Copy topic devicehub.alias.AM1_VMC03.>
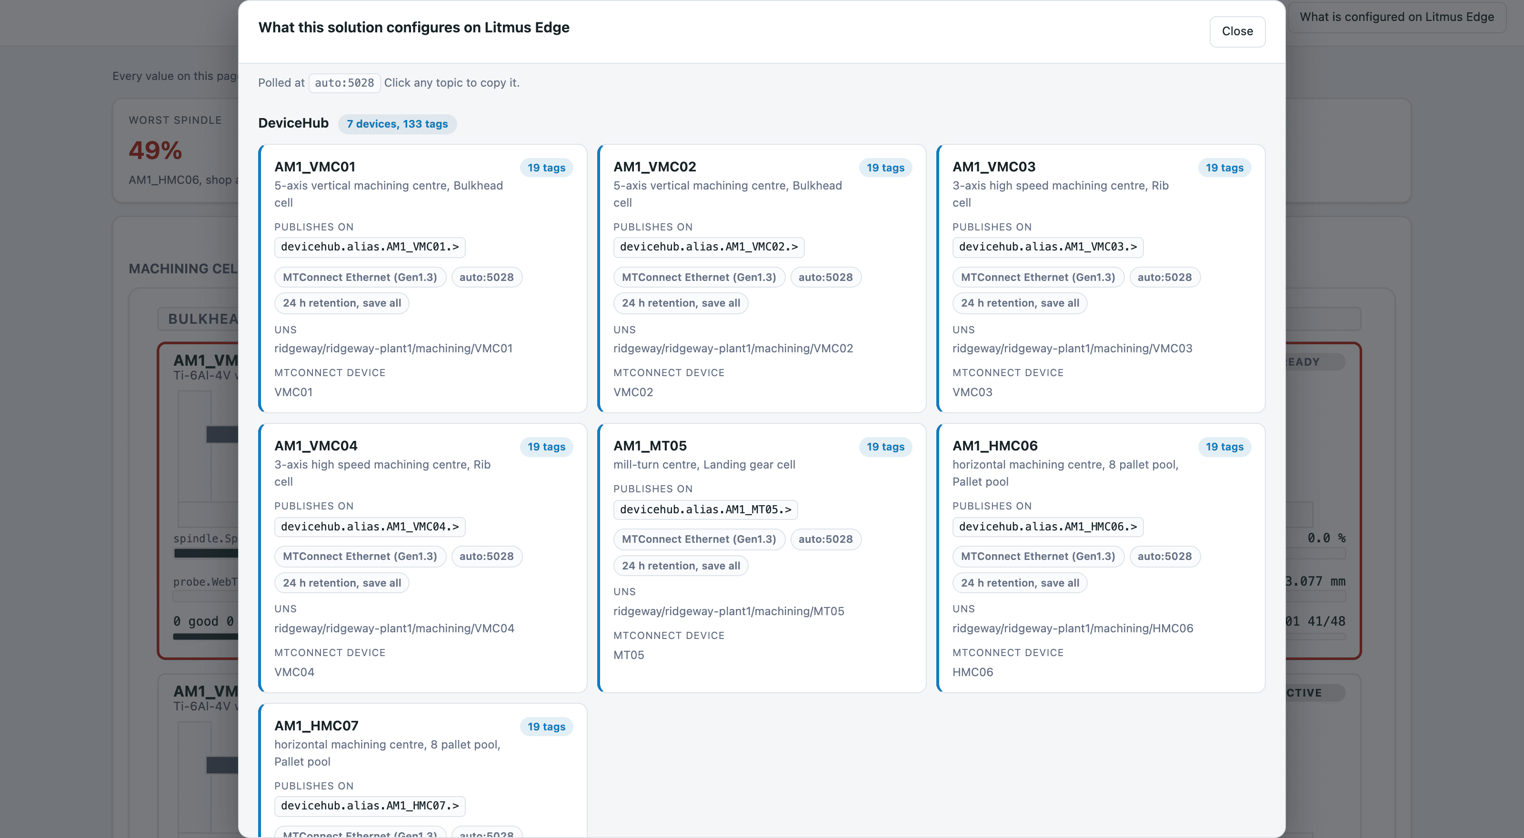This screenshot has height=838, width=1524. (x=1048, y=247)
